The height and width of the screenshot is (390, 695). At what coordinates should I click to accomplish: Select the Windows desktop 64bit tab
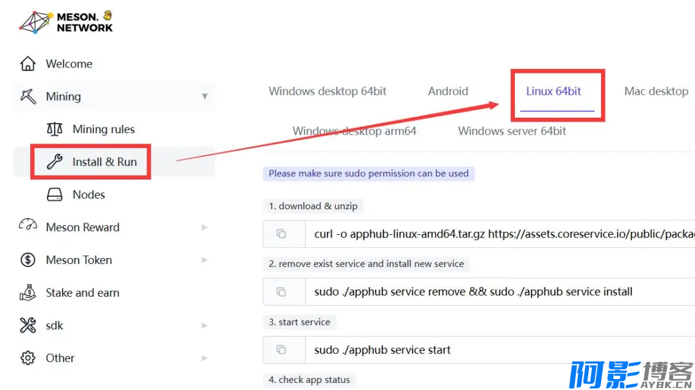coord(328,91)
